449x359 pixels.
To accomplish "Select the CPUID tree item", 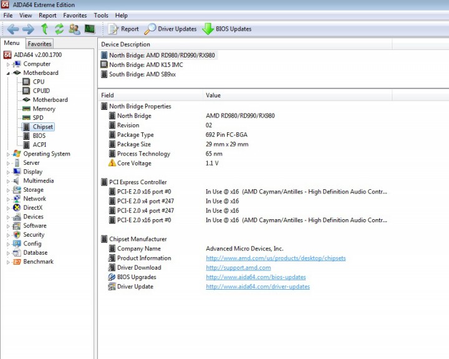I will [x=41, y=91].
